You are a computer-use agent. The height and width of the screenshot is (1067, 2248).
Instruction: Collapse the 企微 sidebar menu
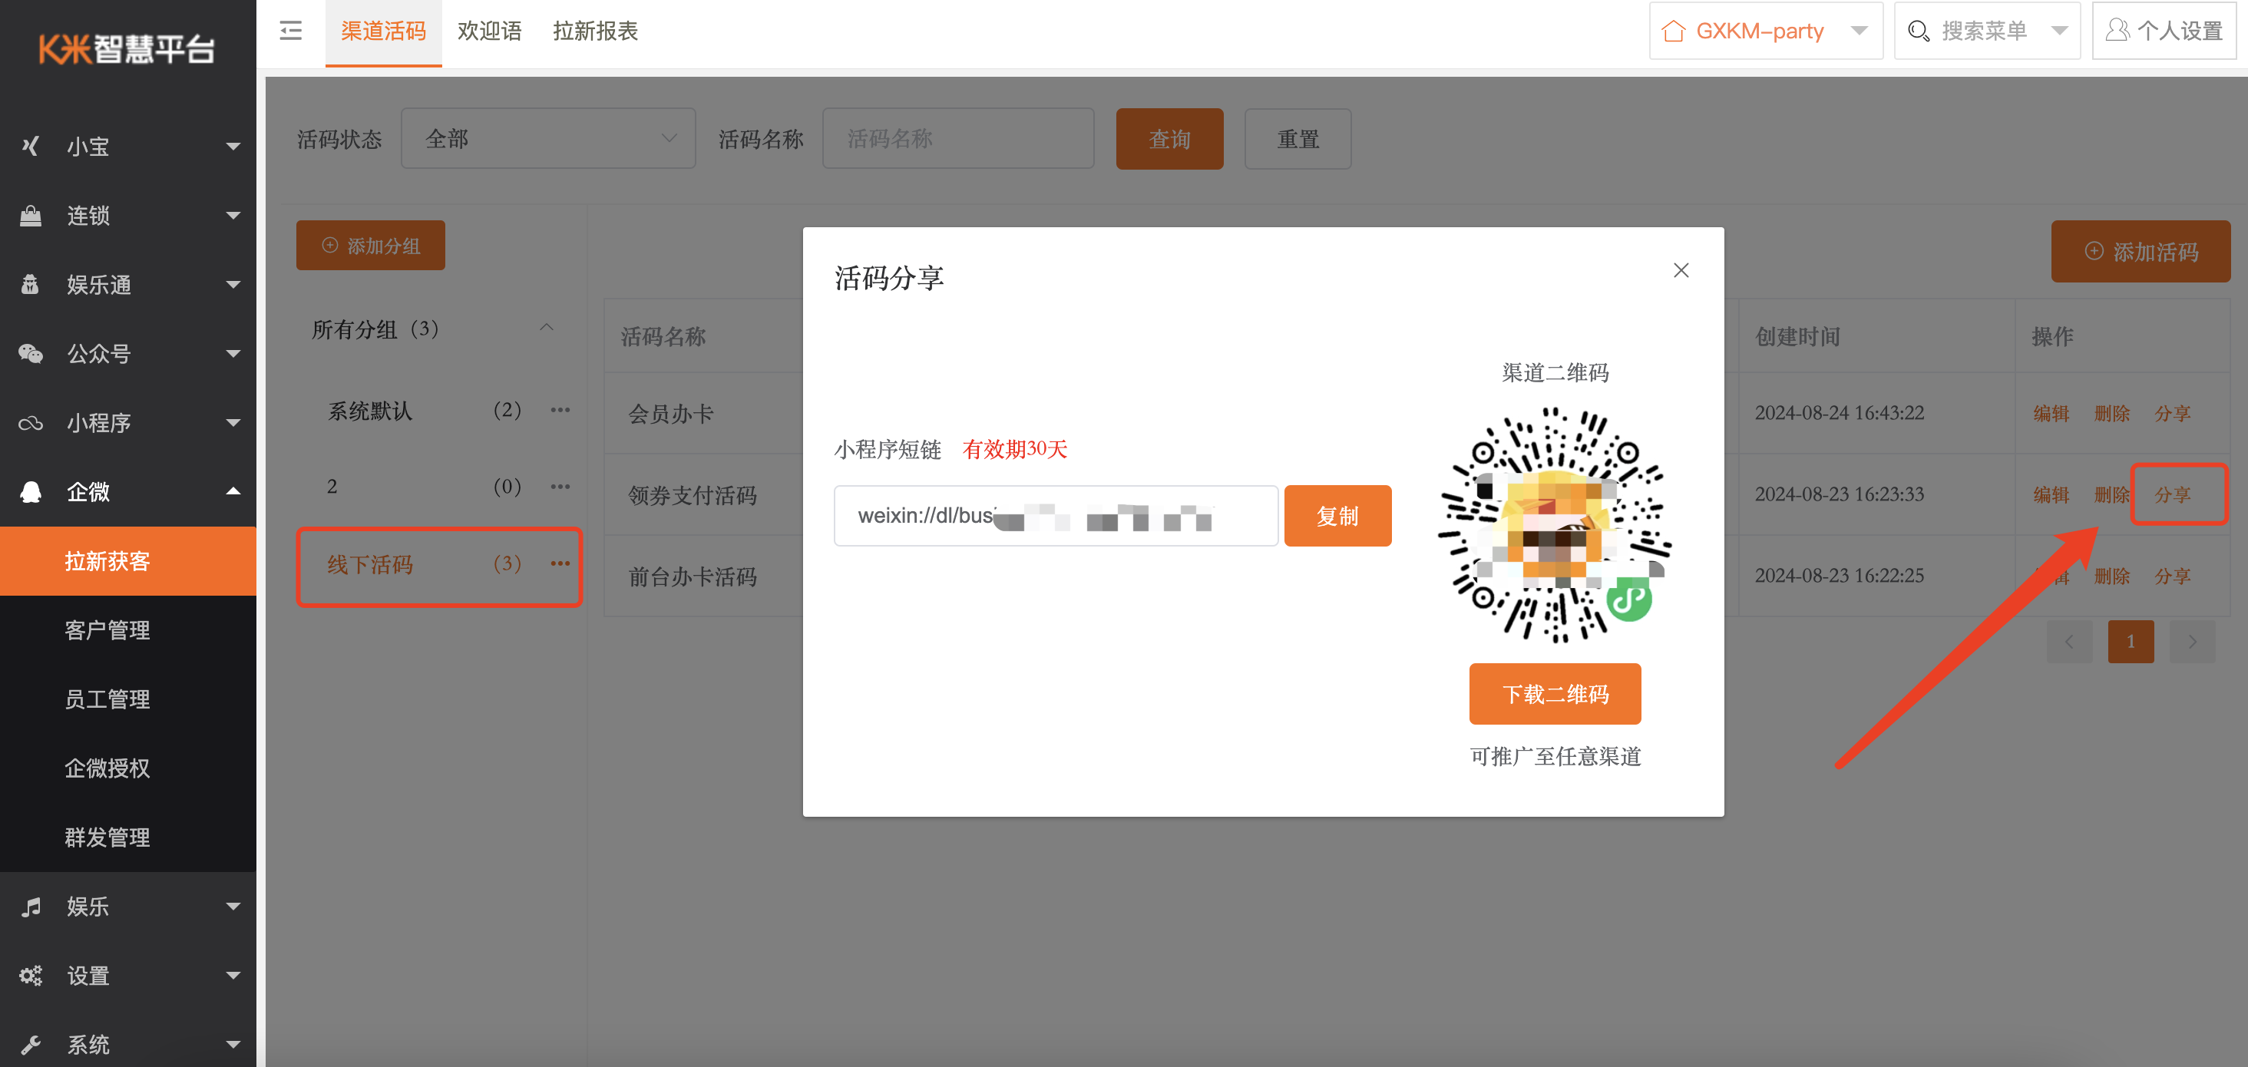pos(233,491)
